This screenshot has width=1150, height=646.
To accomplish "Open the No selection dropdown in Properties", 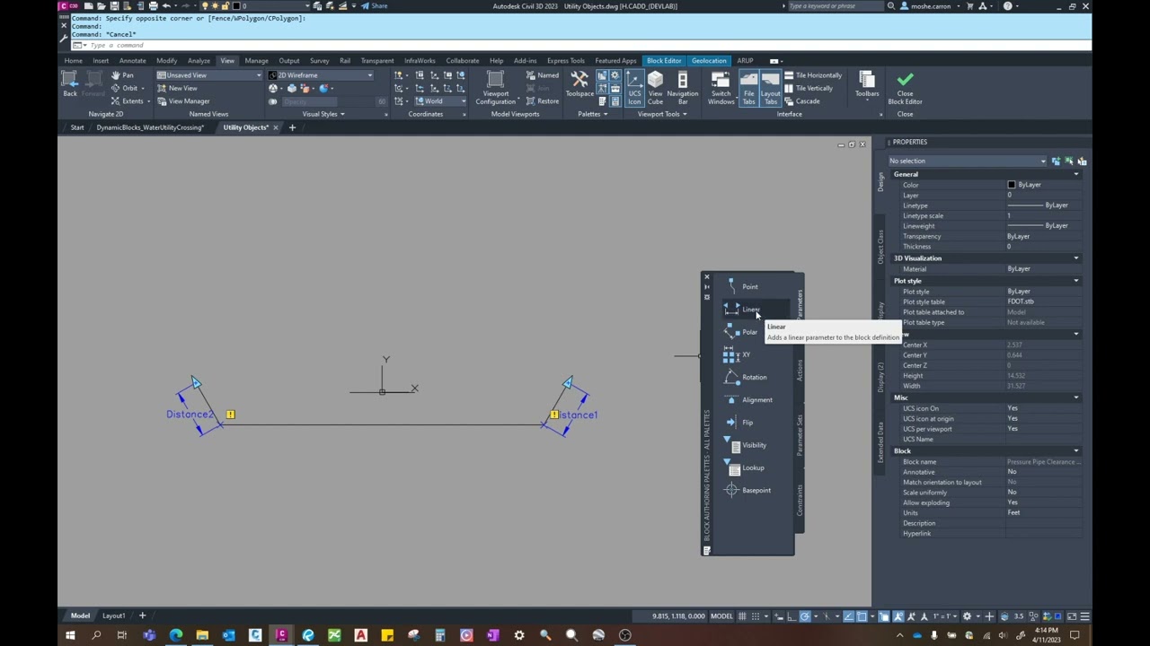I will 968,161.
